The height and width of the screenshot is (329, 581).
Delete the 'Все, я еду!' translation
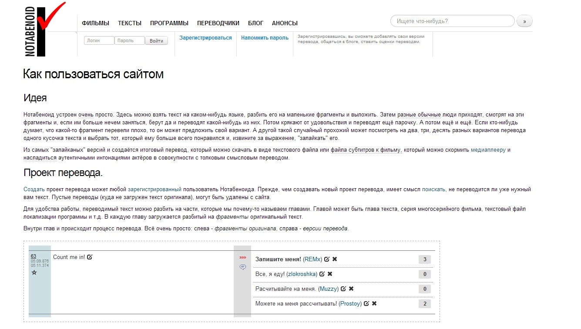click(330, 274)
